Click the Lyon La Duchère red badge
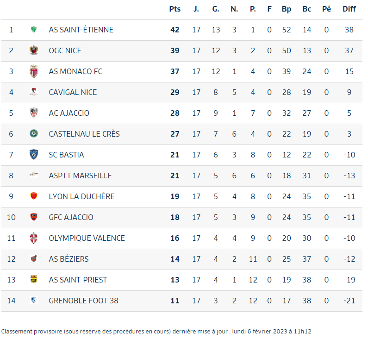 tap(34, 196)
